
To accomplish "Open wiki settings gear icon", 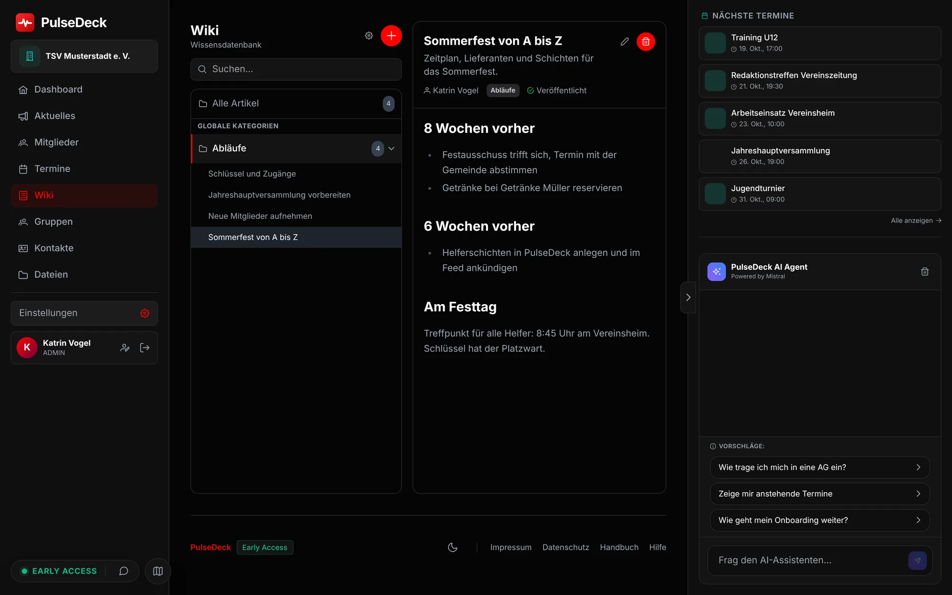I will pos(369,36).
